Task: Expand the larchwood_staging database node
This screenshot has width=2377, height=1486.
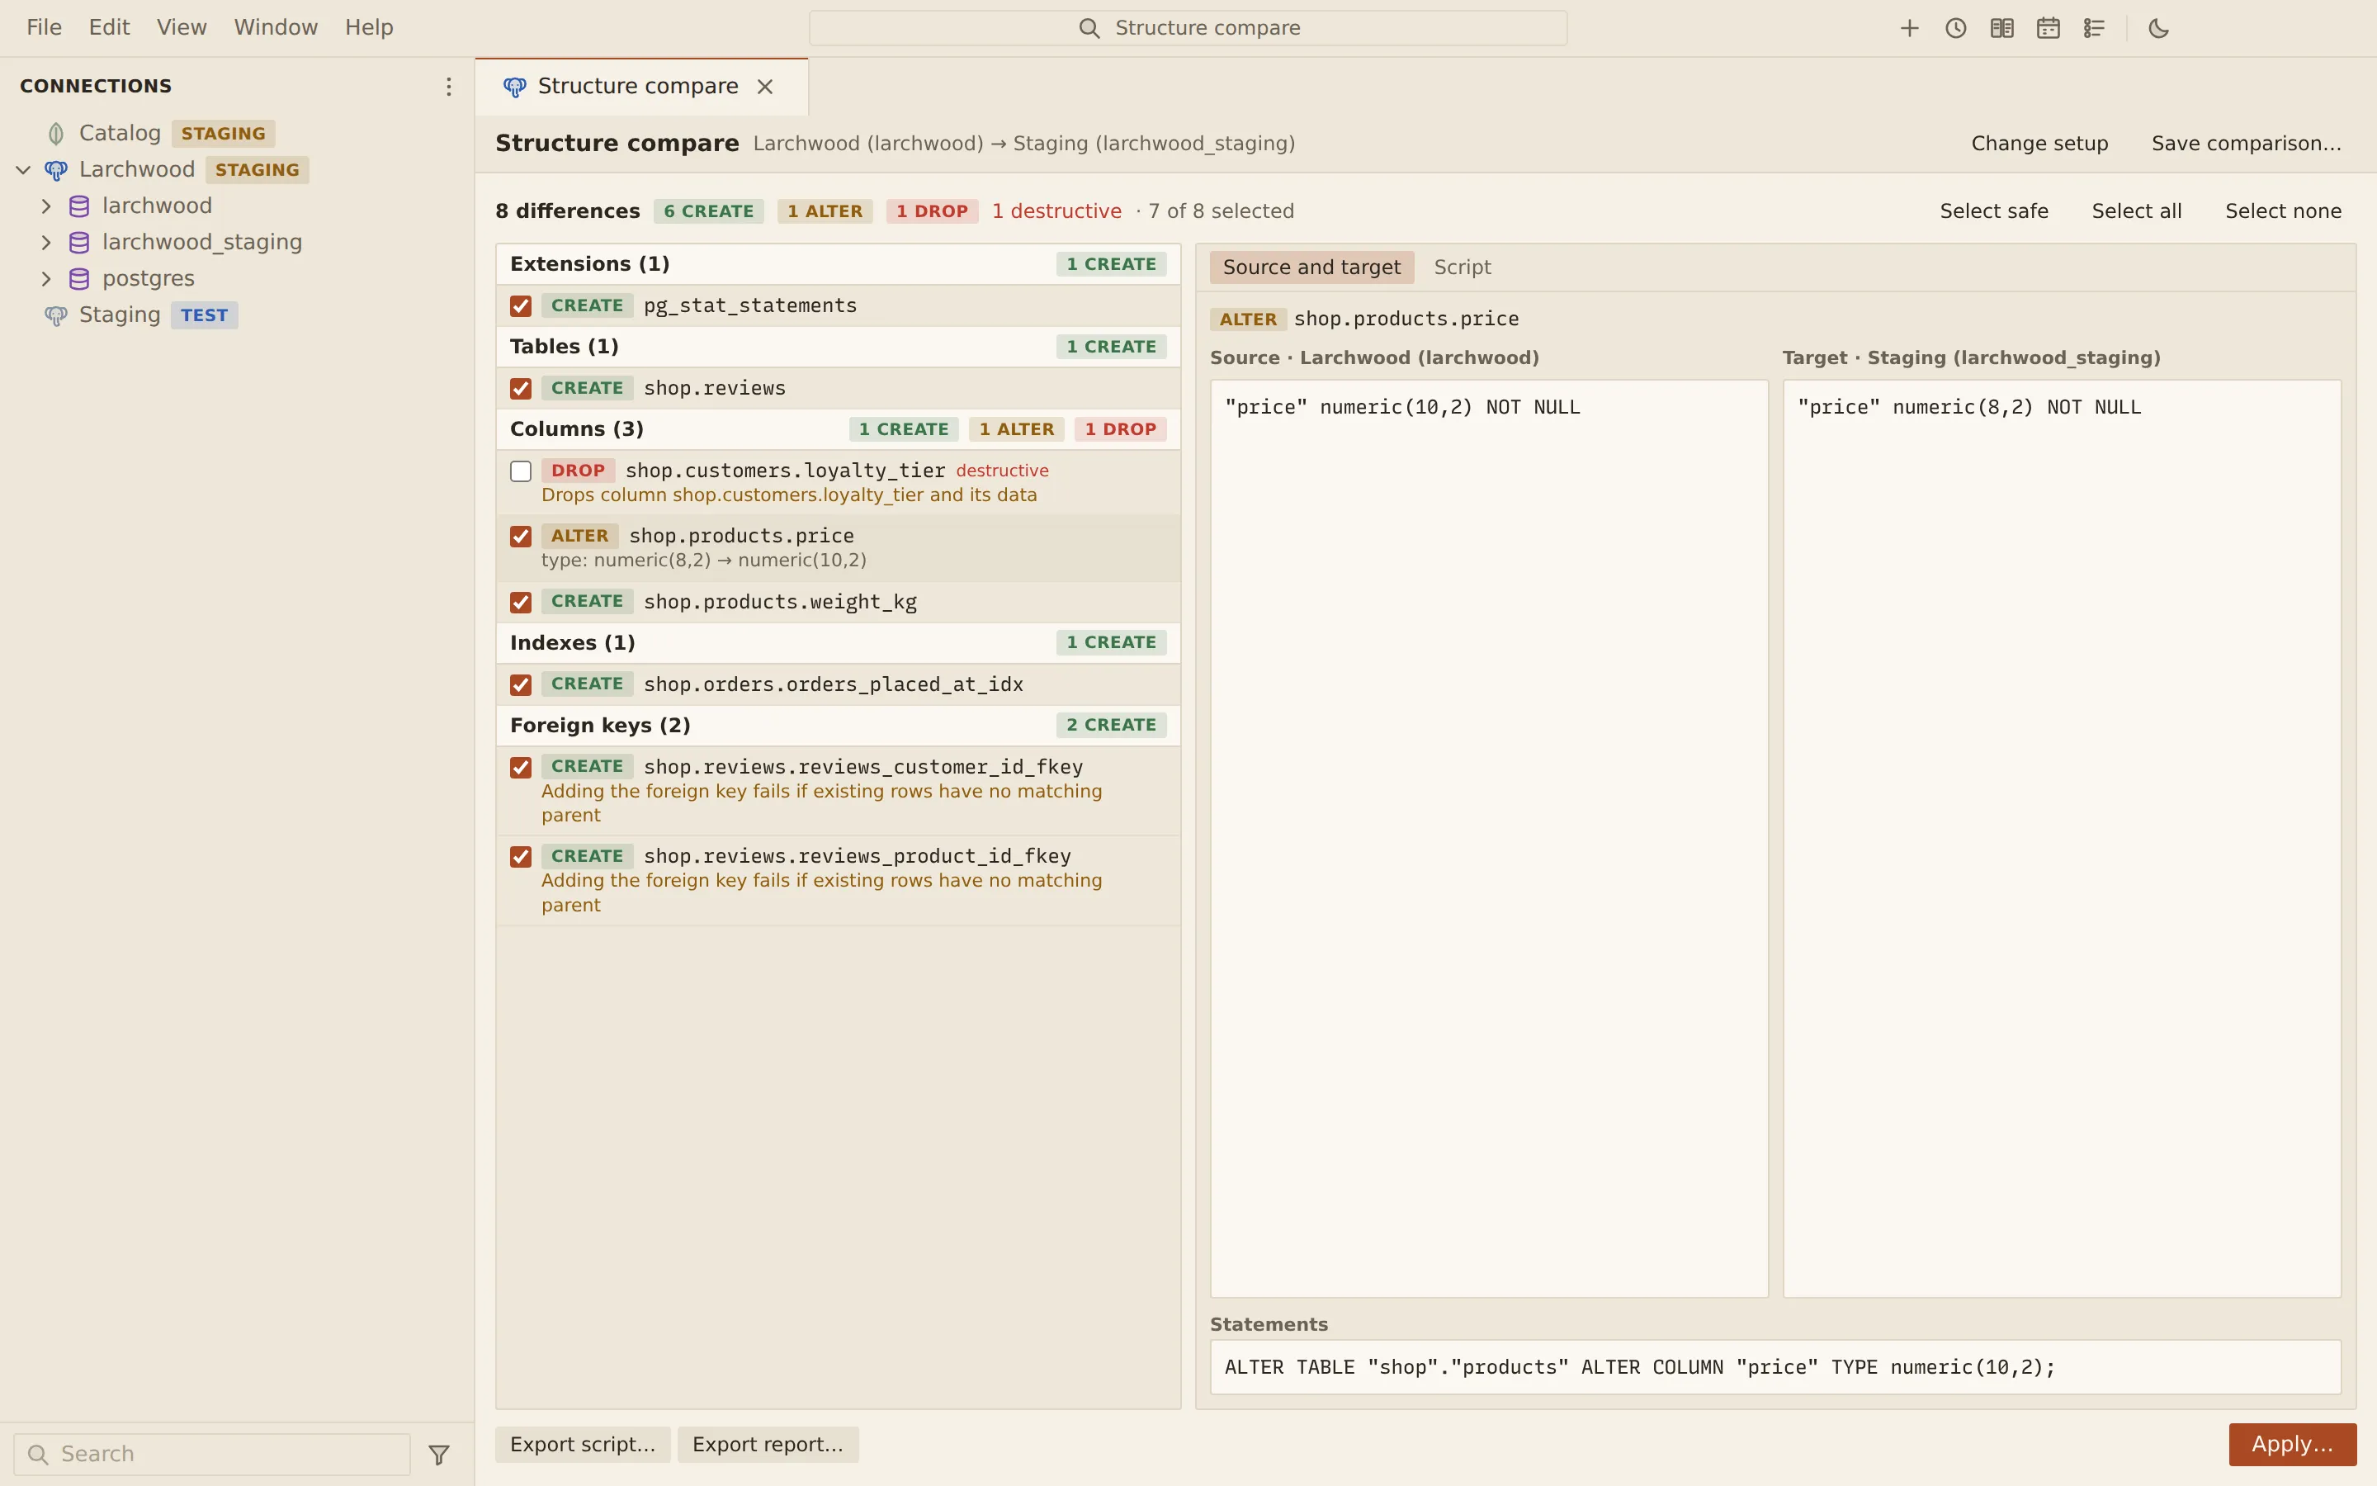Action: click(x=45, y=243)
